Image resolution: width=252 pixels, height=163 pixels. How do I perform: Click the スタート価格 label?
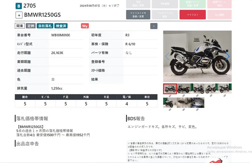tap(98, 71)
